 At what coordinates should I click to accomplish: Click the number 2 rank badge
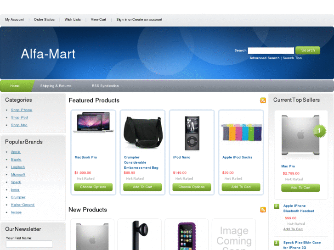(276, 206)
